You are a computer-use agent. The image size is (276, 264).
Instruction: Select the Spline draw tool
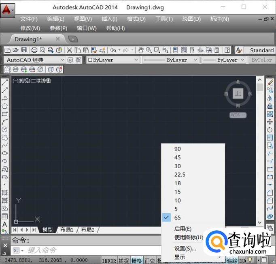[x=5, y=145]
